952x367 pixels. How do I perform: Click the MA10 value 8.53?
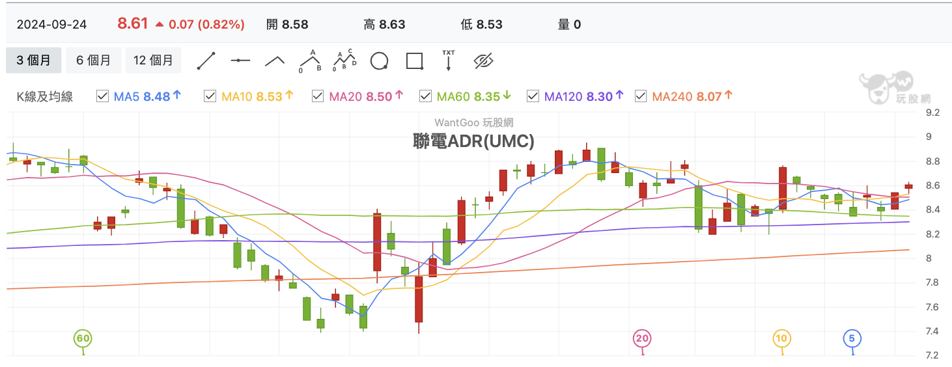269,96
